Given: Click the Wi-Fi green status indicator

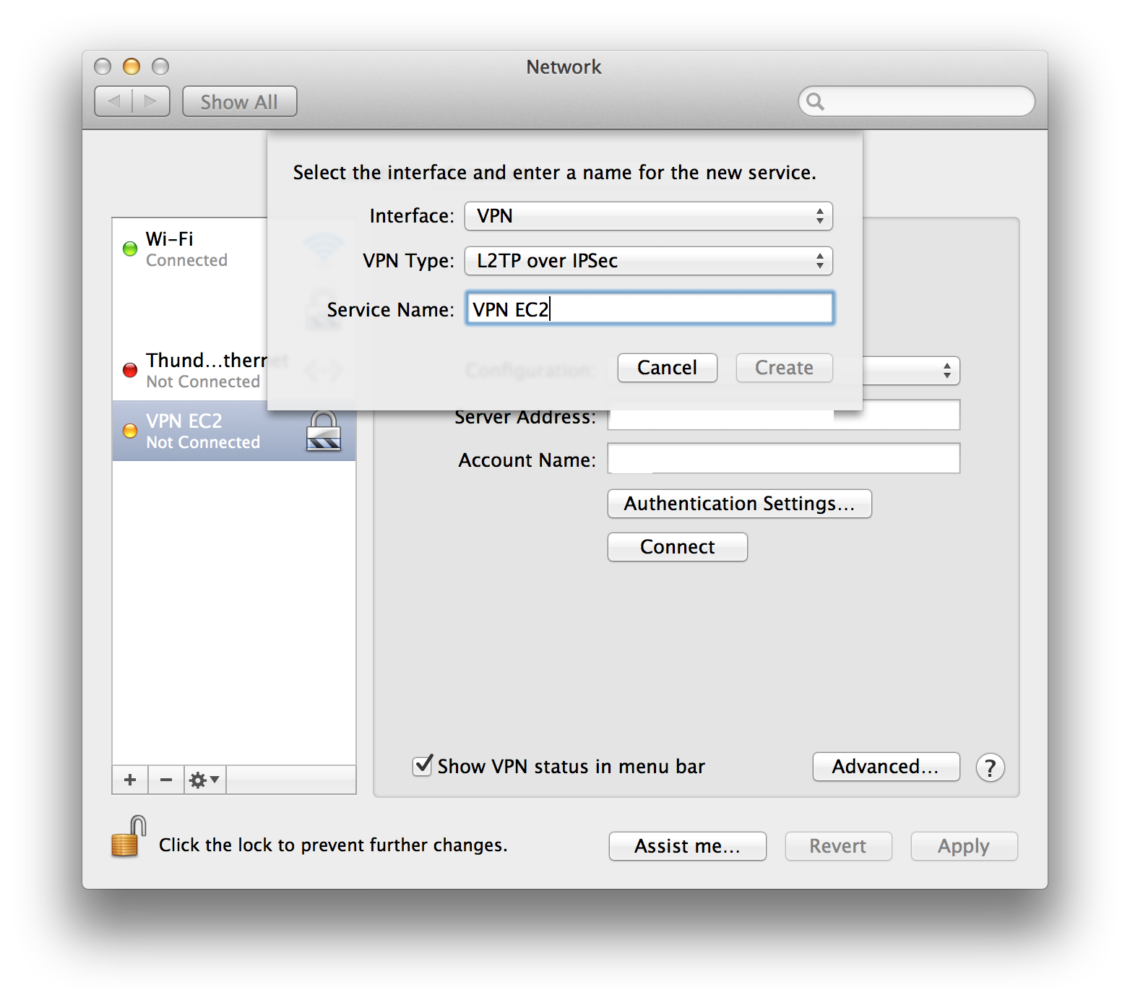Looking at the screenshot, I should click(x=130, y=249).
